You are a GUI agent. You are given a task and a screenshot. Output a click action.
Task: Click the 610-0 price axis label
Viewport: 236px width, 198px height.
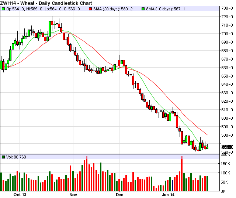227,110
